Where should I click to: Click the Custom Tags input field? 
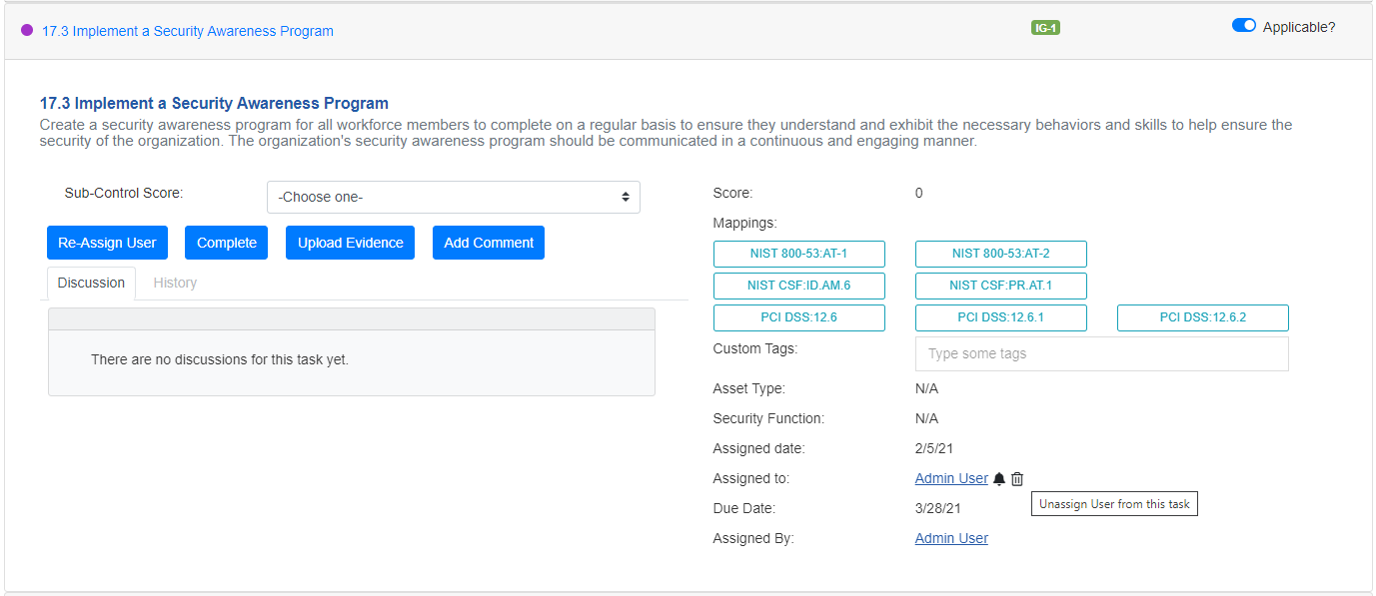[x=1101, y=353]
